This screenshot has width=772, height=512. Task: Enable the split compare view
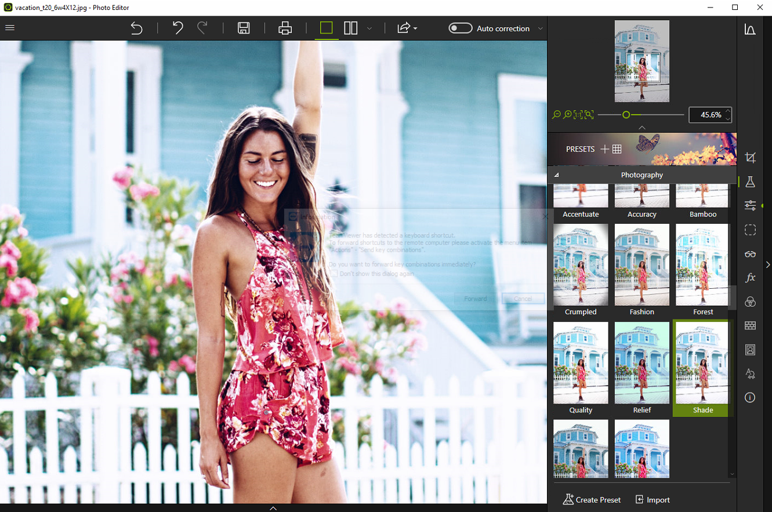pos(350,28)
